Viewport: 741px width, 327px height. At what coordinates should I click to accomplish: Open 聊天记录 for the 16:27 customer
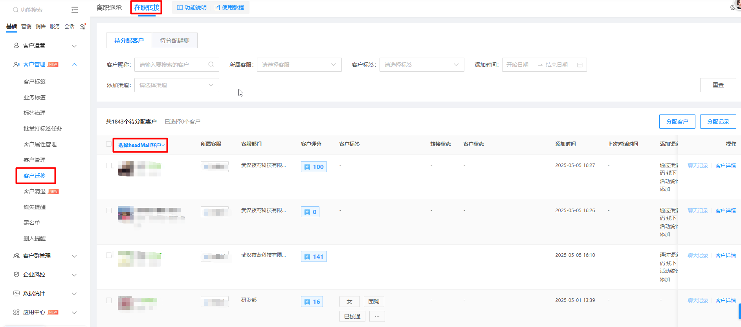pos(698,165)
